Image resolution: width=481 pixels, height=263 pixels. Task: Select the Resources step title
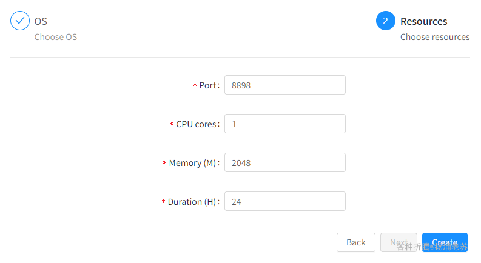(x=423, y=21)
